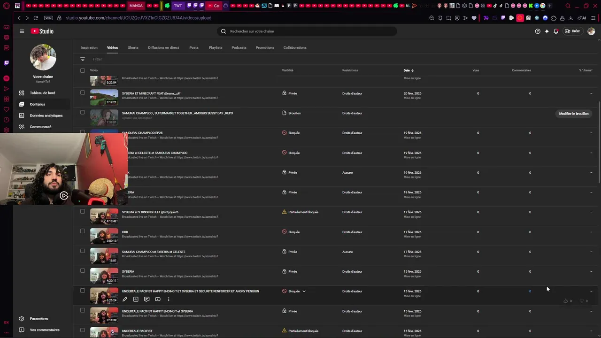Check the box for SAMURAI CHAMPLOO, SUPERMARKET TOGETHER draft
Viewport: 601px width, 338px height.
83,112
